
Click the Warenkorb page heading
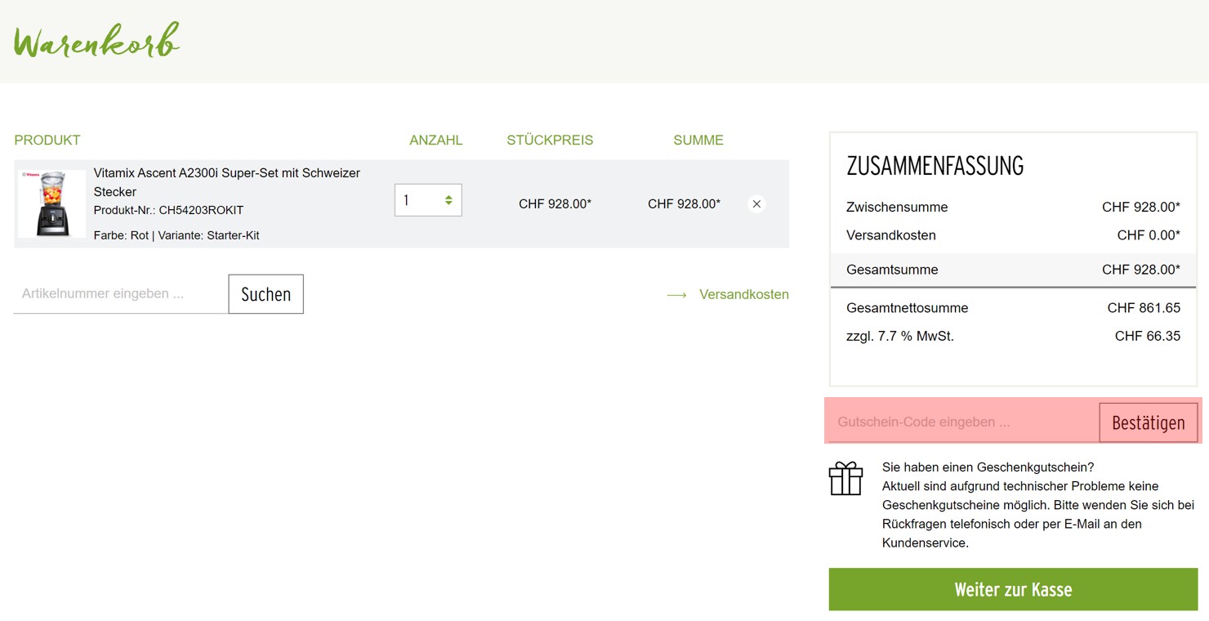[96, 41]
